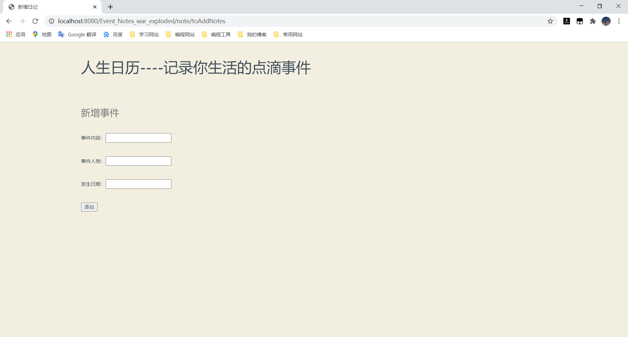Click the 新增事件 heading

(x=100, y=113)
